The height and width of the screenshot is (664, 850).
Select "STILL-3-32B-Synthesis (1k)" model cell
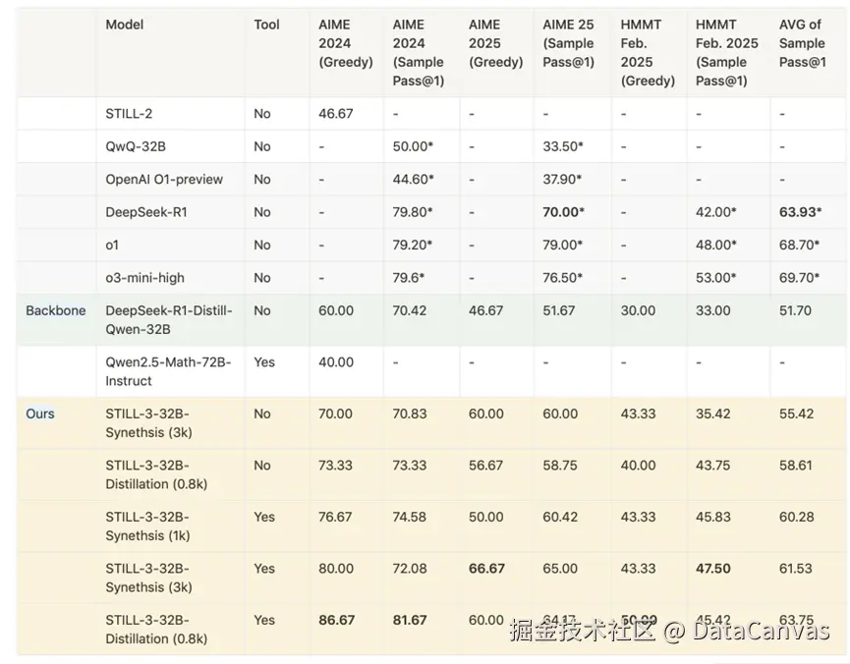coord(147,526)
